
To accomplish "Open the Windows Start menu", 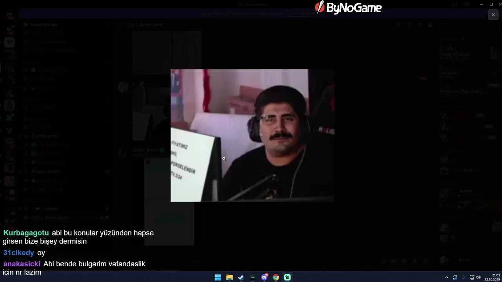I will 218,277.
